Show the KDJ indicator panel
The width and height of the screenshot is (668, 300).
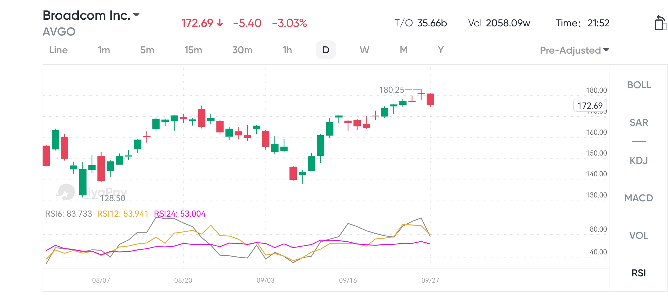pos(639,160)
